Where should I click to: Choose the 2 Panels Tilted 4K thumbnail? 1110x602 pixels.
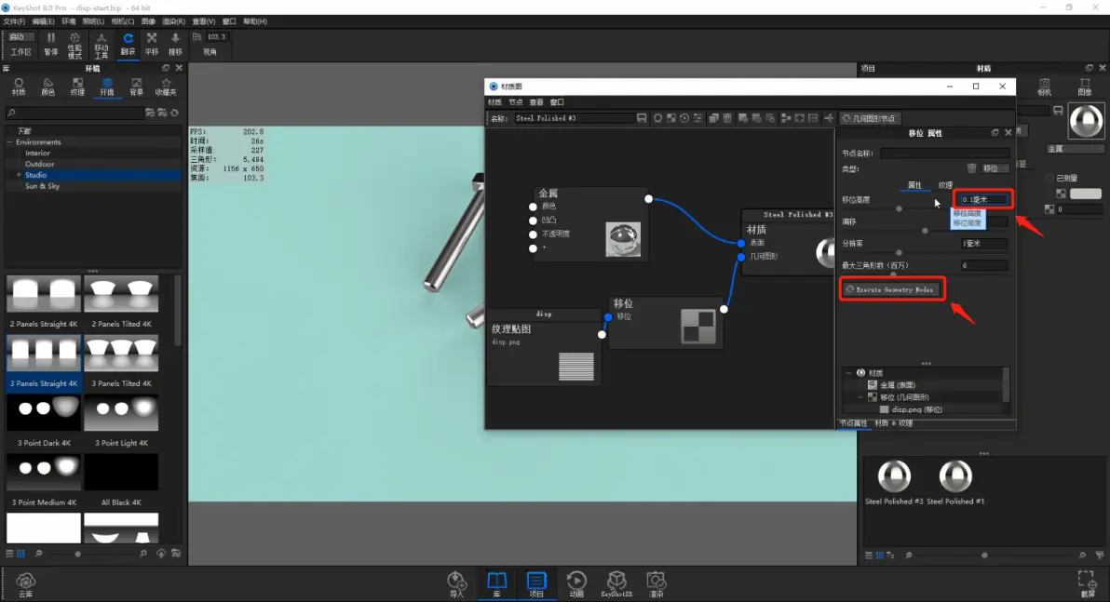[x=121, y=294]
